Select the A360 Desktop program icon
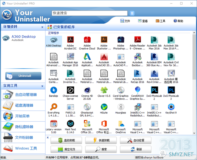This screenshot has width=197, height=160. (x=54, y=40)
